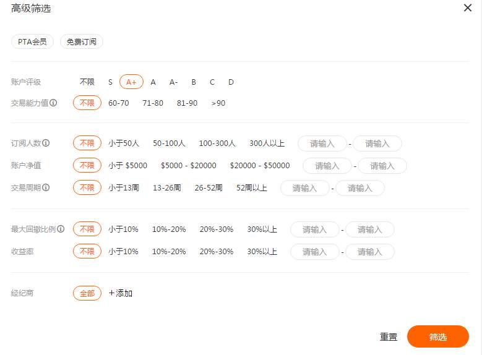Select trading ability 71-80
The width and height of the screenshot is (482, 355).
(153, 103)
